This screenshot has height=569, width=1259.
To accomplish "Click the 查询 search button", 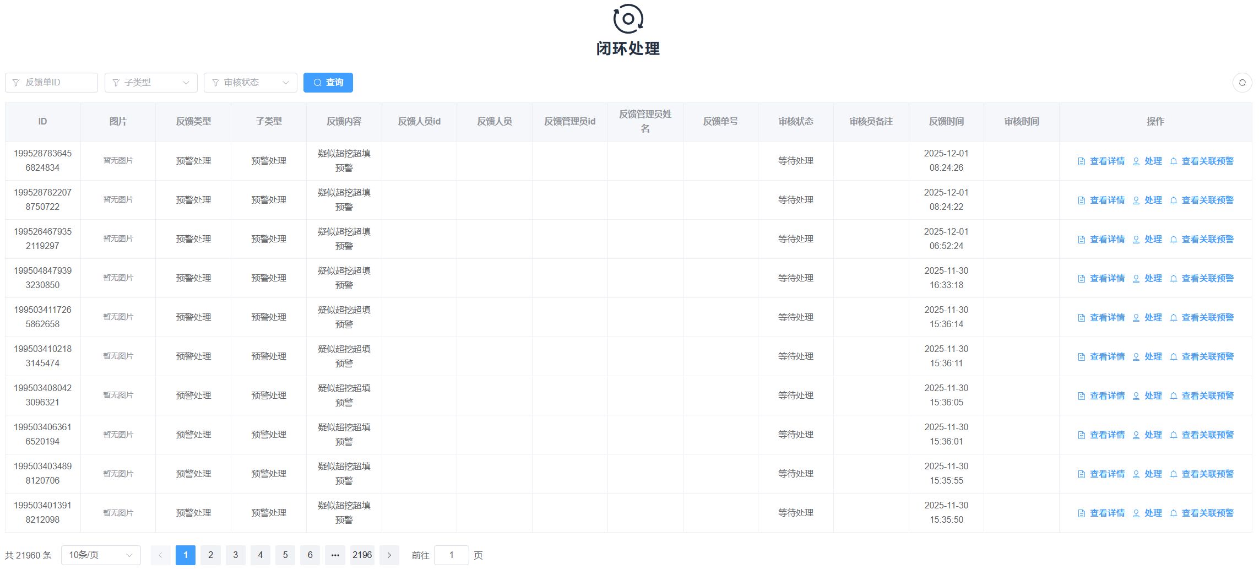I will pyautogui.click(x=328, y=83).
